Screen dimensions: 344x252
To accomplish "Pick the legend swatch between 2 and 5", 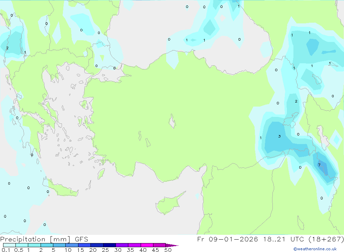I will pos(47,245).
